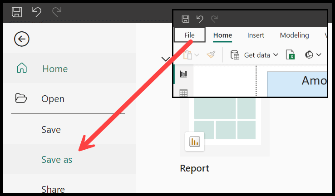Click the Undo icon in the inset window
Screen dimensions: 335x196
(x=200, y=19)
